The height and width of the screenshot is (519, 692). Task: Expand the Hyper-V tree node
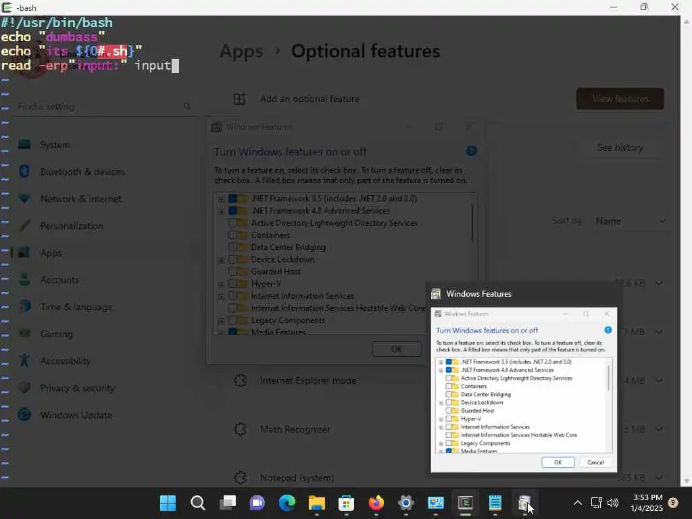221,285
